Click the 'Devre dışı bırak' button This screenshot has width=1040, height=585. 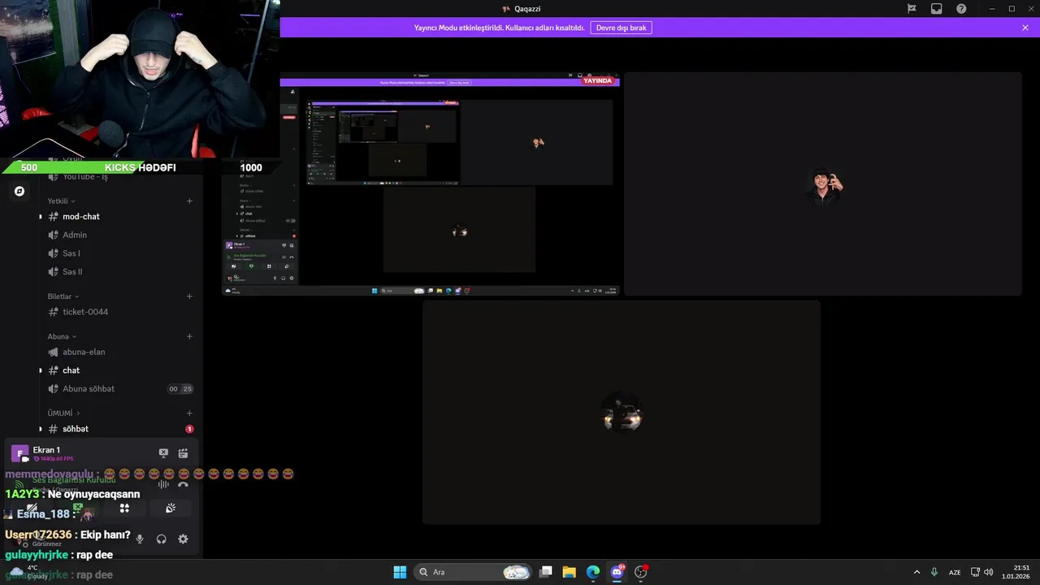[621, 28]
